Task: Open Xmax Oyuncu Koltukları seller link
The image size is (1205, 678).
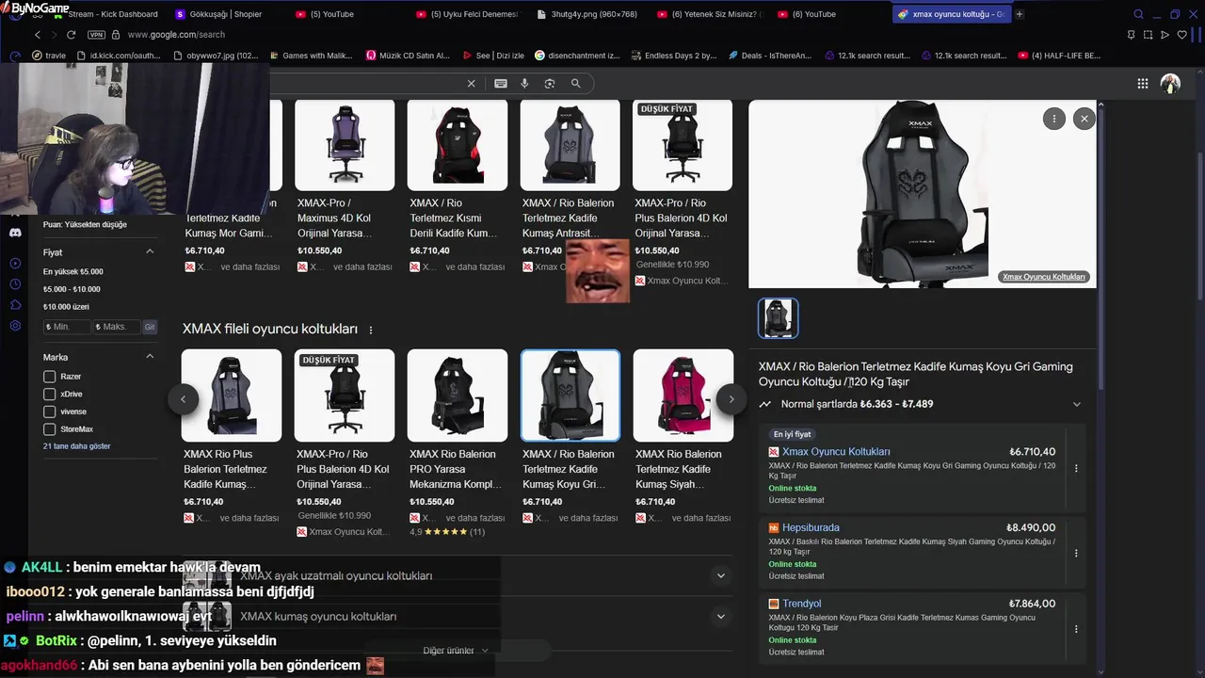Action: click(x=836, y=452)
